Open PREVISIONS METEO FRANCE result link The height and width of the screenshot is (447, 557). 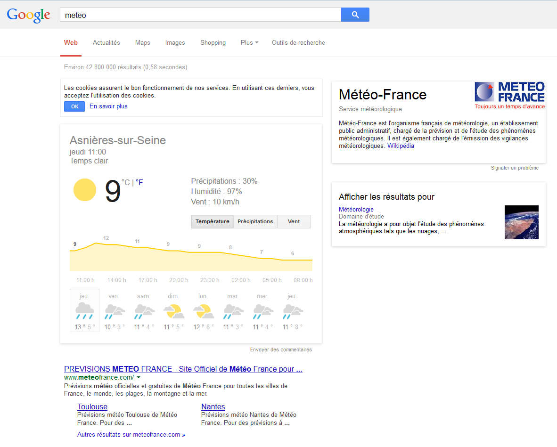pyautogui.click(x=183, y=369)
